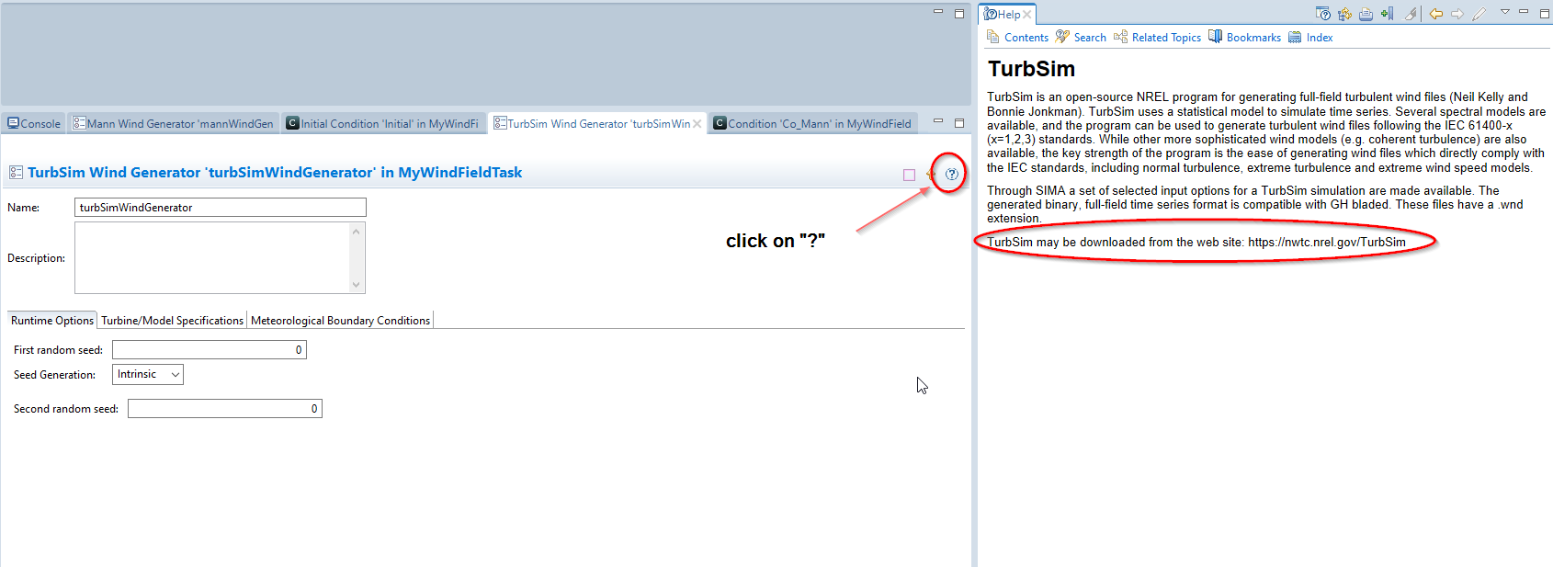Click the highlight search terms icon

click(1411, 14)
